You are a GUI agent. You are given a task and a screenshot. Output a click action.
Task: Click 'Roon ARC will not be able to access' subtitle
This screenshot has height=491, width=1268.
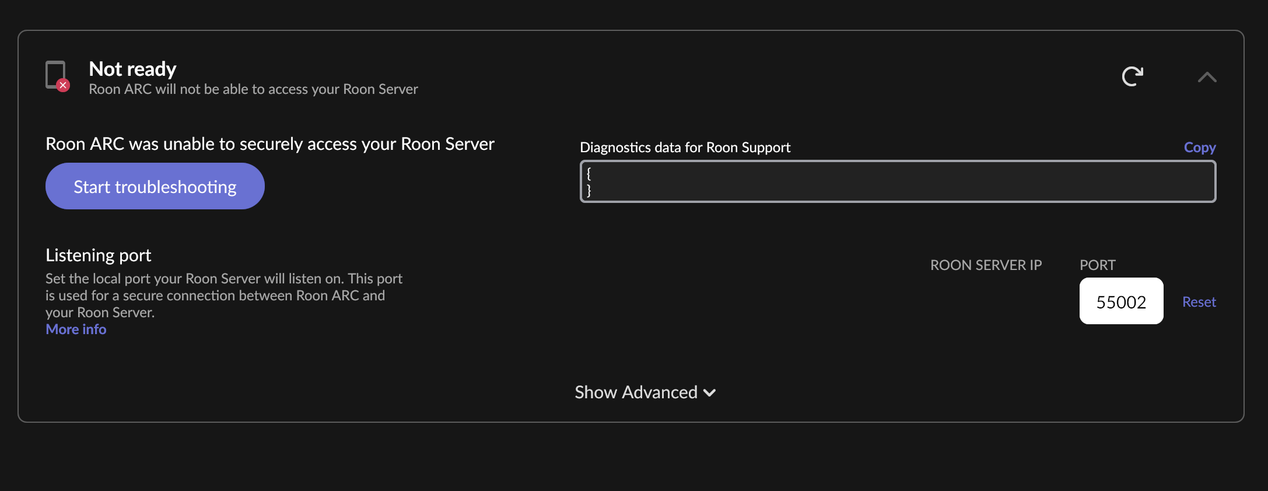pos(253,89)
